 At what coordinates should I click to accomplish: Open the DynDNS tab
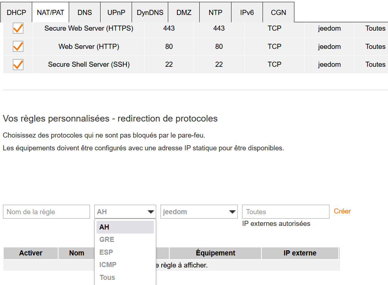[150, 12]
